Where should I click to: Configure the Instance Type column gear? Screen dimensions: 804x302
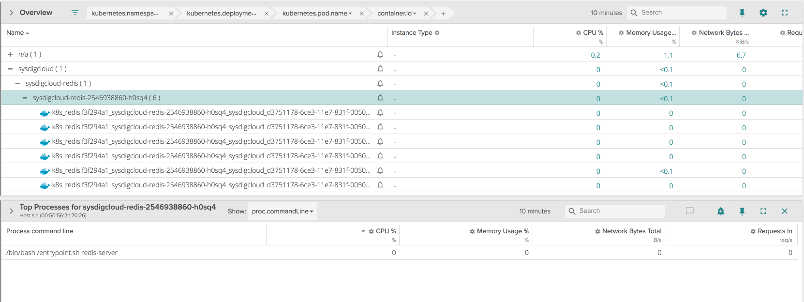[437, 33]
